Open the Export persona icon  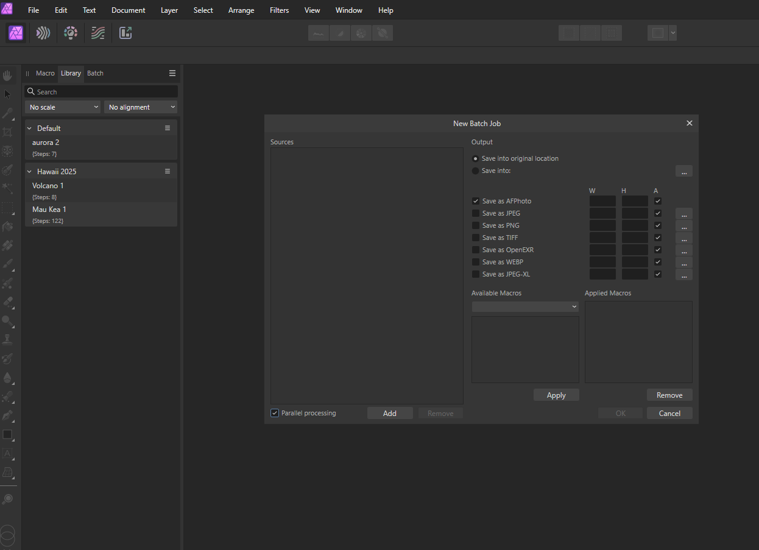pos(125,33)
